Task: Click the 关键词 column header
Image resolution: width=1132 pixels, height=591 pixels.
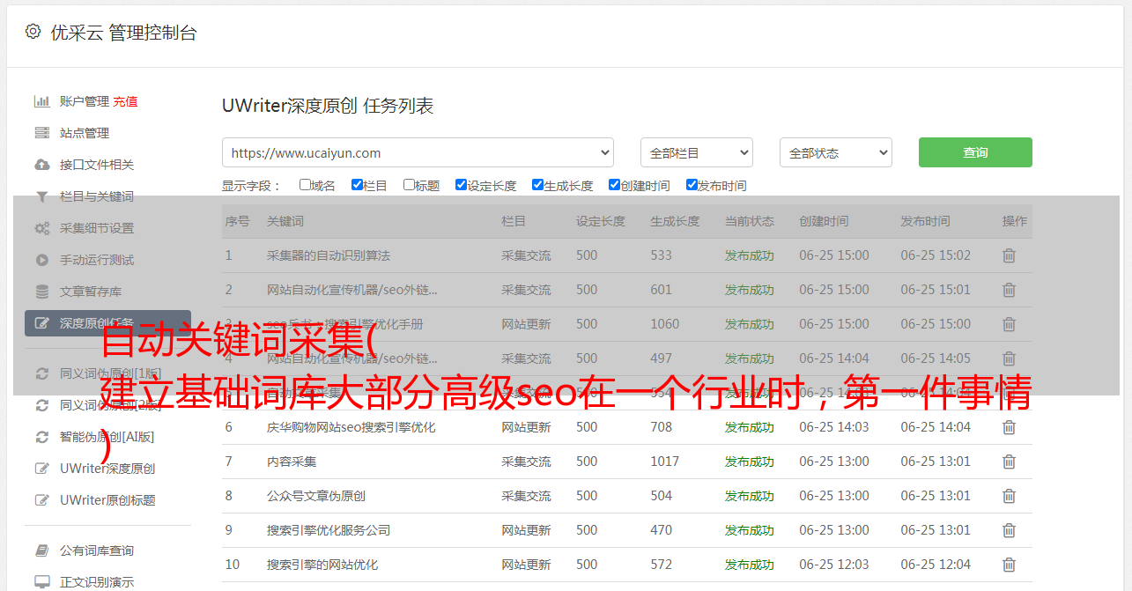Action: [x=285, y=221]
